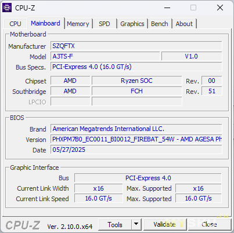This screenshot has width=234, height=233.
Task: Click the Model field A3TS-F
Action: coord(105,56)
